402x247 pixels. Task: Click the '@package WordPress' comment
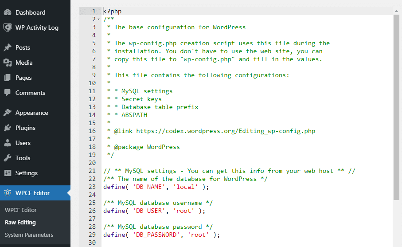147,147
